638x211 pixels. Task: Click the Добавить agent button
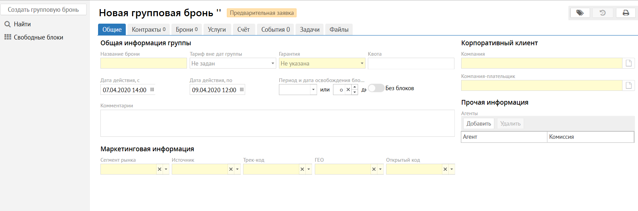(x=478, y=124)
